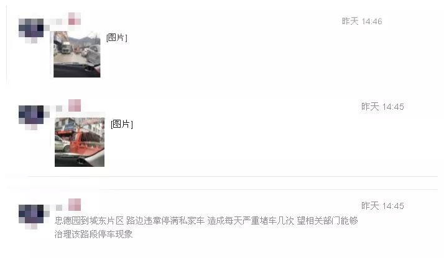Open the avatar beside the 忠德园 text message

(x=31, y=216)
